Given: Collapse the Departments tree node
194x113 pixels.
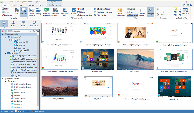Looking at the screenshot, I should tap(6, 37).
